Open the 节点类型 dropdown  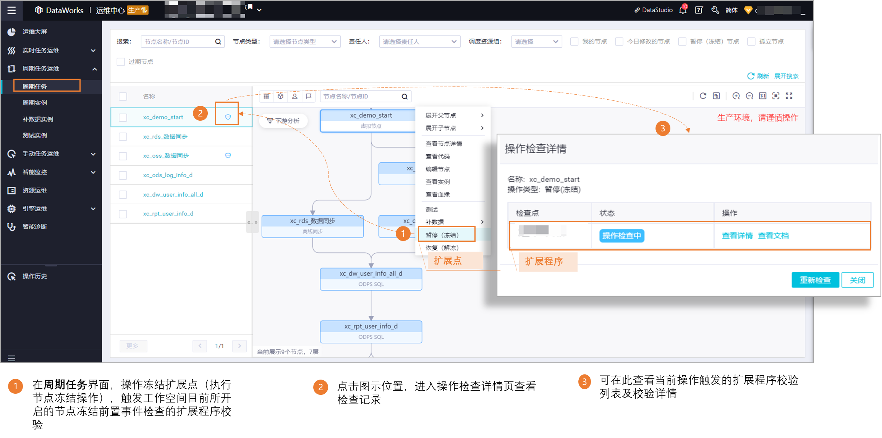pyautogui.click(x=305, y=42)
